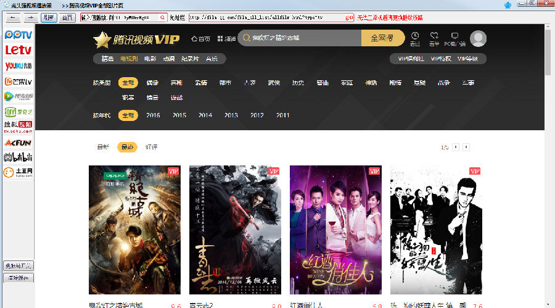Image resolution: width=555 pixels, height=308 pixels.
Task: Switch to the 电影 category tab
Action: pyautogui.click(x=150, y=59)
